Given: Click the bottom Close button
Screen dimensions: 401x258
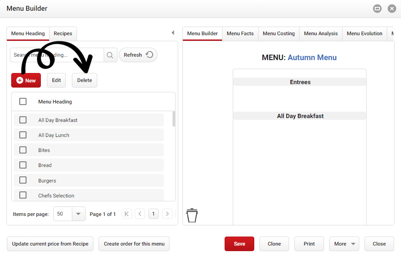Looking at the screenshot, I should pyautogui.click(x=379, y=244).
